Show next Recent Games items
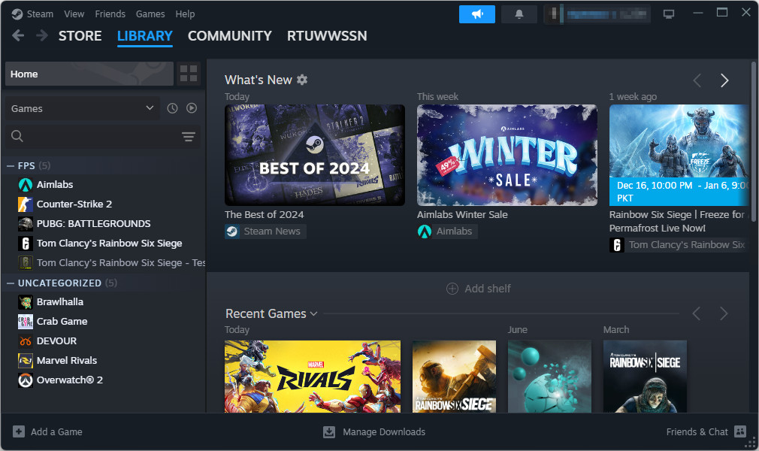The width and height of the screenshot is (759, 451). click(724, 313)
